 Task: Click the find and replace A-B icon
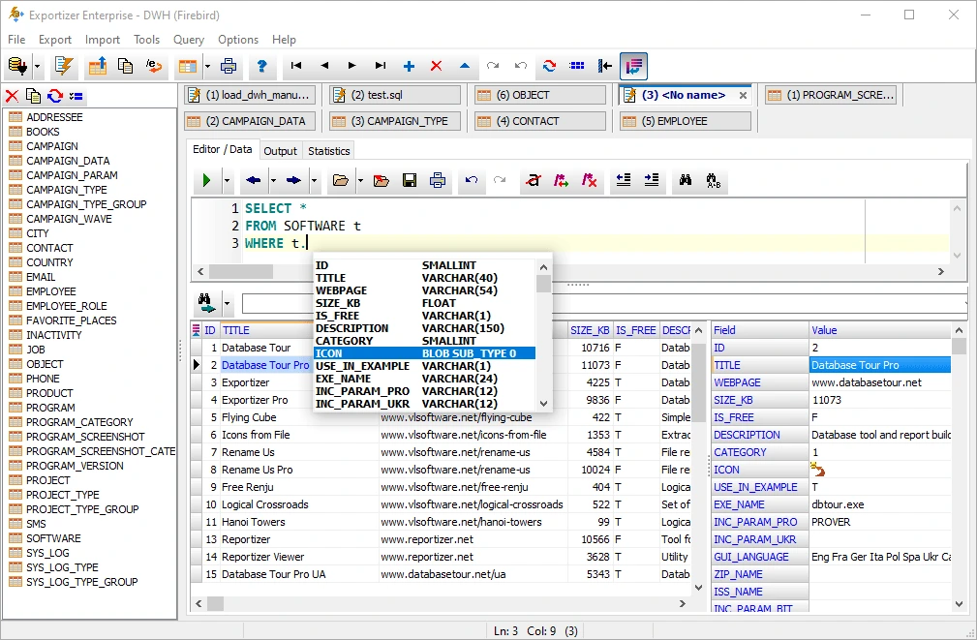(x=714, y=181)
